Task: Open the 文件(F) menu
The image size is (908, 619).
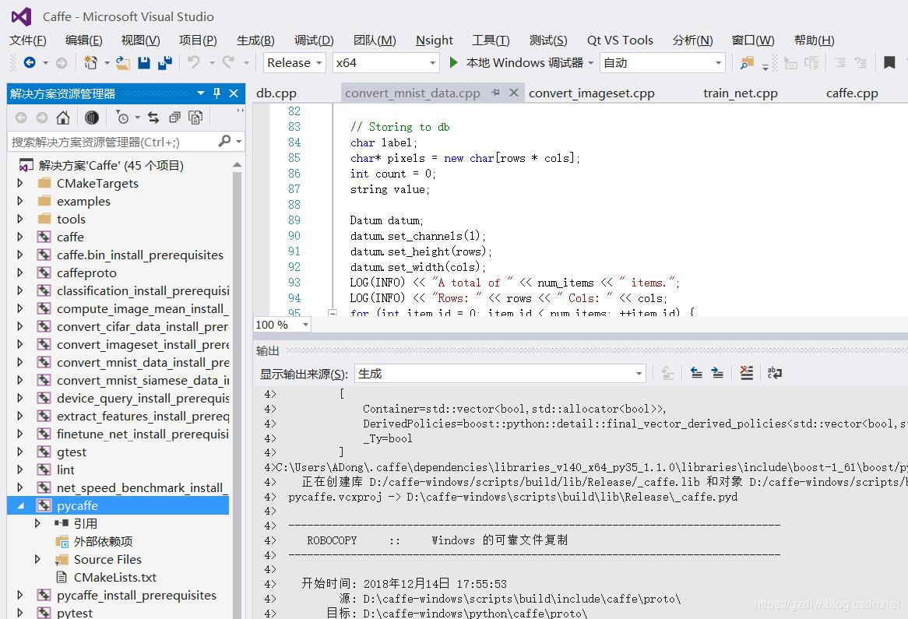Action: click(x=28, y=40)
